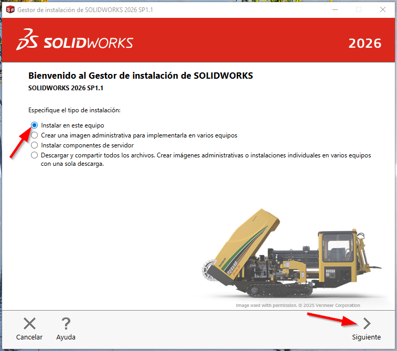Click the SOLIDWORKS logo in the red banner
The image size is (397, 351).
click(74, 40)
